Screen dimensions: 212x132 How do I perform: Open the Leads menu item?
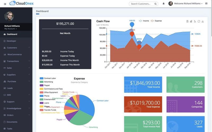[16, 88]
